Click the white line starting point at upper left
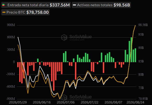This screenshot has width=152, height=105. click(18, 37)
